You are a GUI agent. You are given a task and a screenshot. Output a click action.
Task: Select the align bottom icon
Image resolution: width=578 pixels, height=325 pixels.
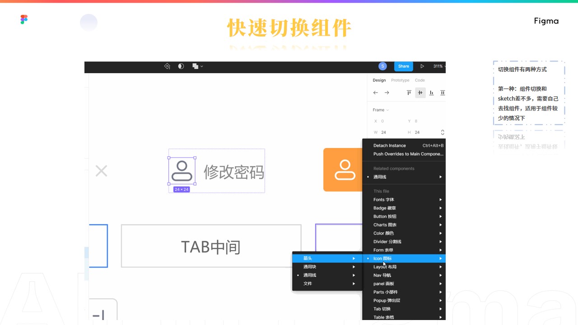(x=432, y=93)
